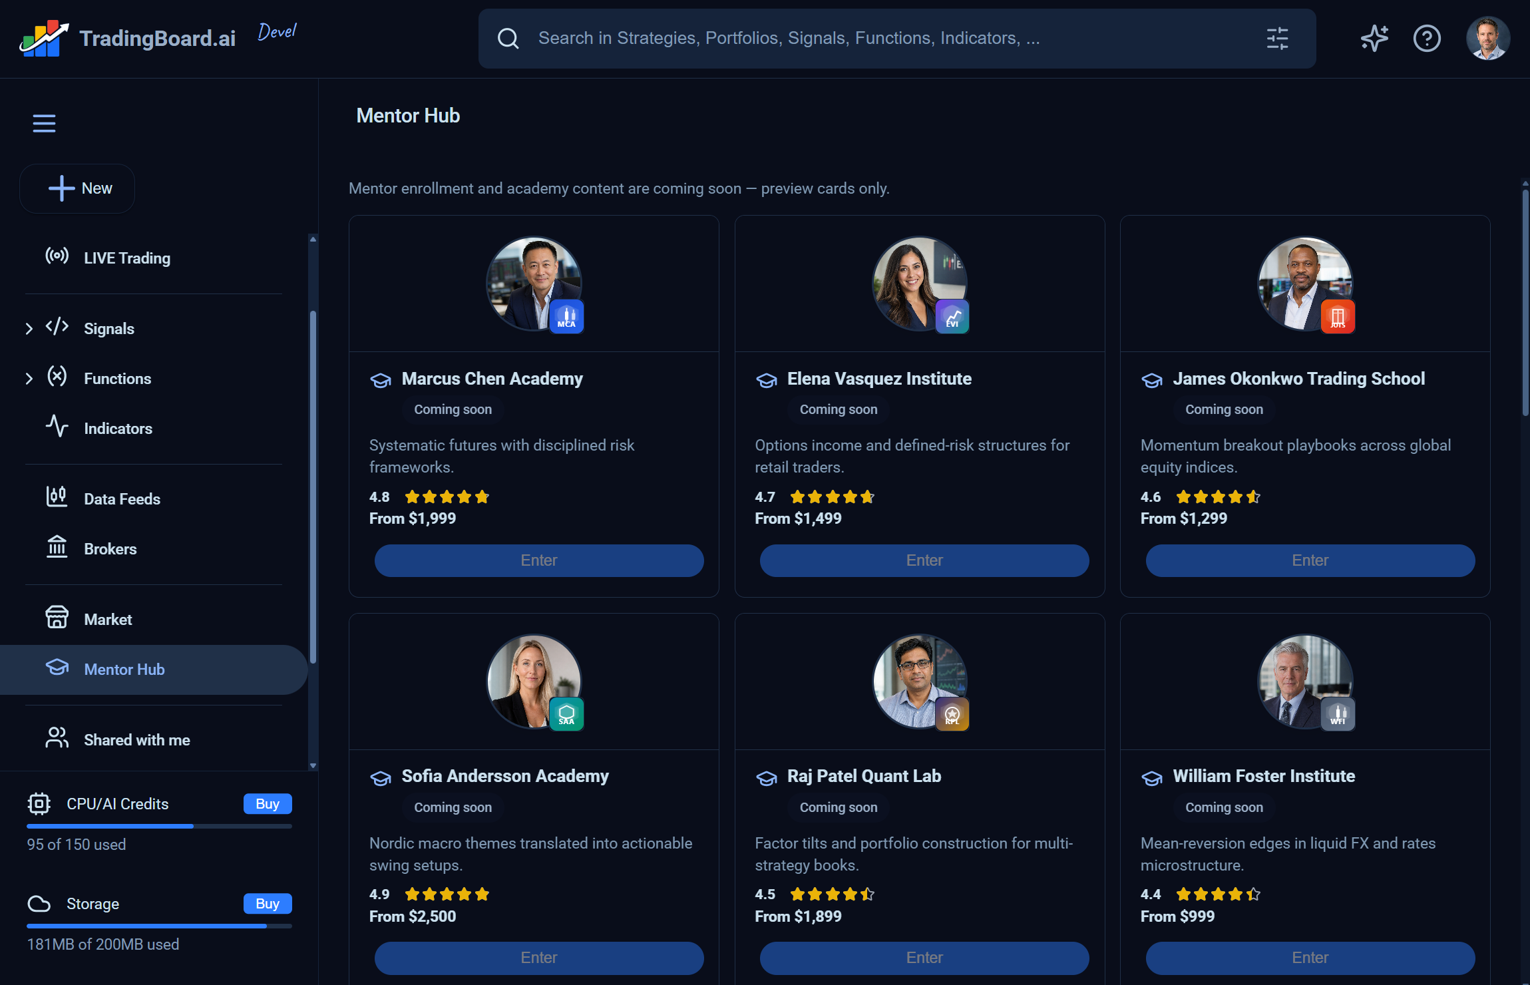The image size is (1530, 985).
Task: Click sidebar scroll down arrow
Action: click(x=313, y=766)
